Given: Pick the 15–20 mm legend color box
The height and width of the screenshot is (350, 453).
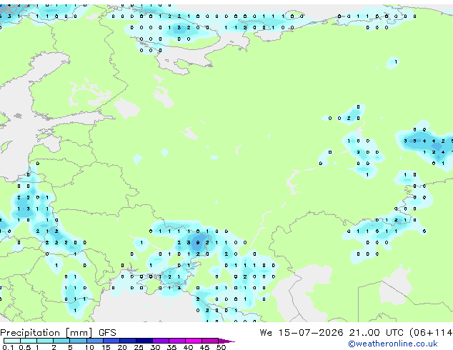Looking at the screenshot, I should pyautogui.click(x=111, y=341).
